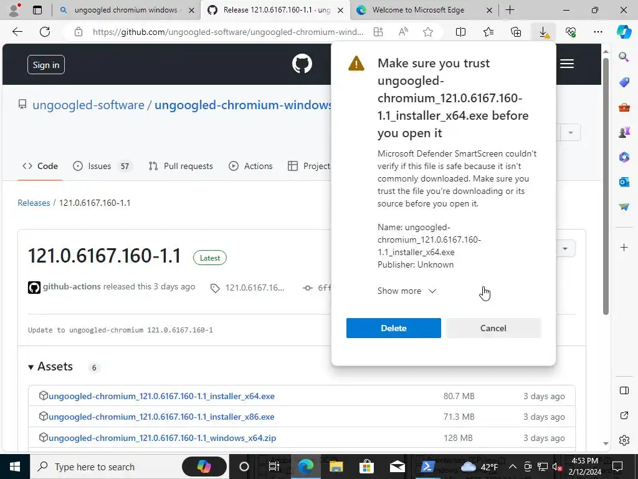The width and height of the screenshot is (638, 479).
Task: Close the Release 121.0.6167.160-1.1 tab
Action: 341,10
